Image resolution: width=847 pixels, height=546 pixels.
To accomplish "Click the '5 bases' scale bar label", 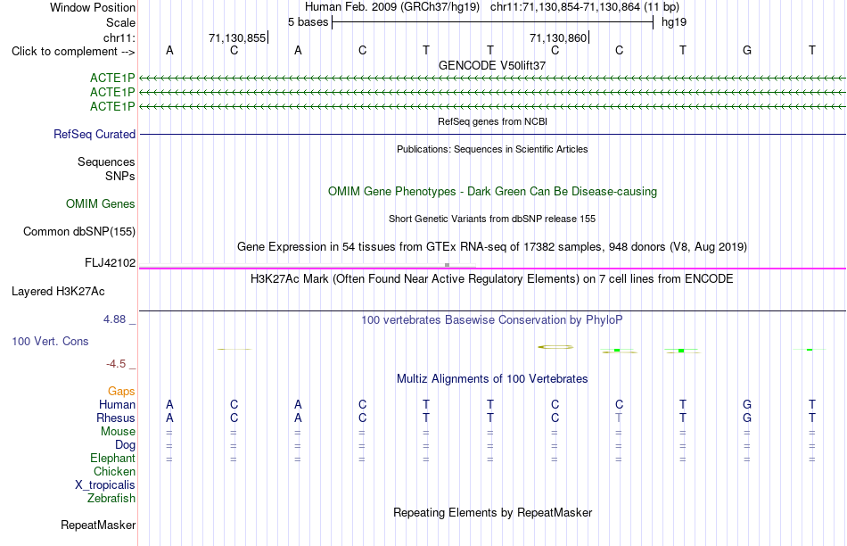I will (308, 22).
